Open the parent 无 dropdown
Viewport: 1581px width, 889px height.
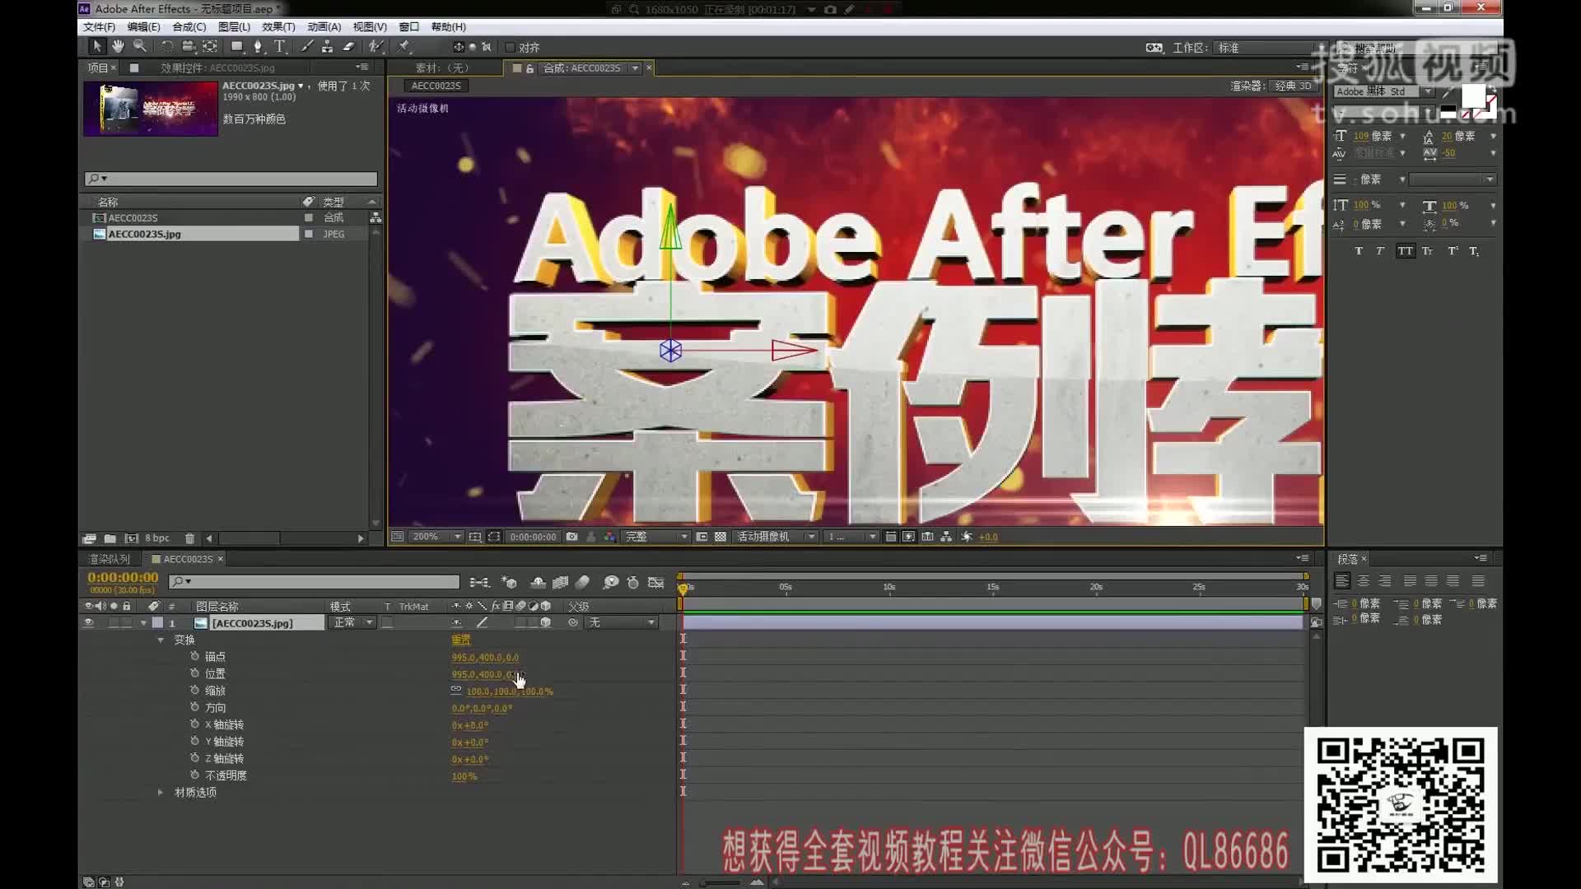point(622,623)
